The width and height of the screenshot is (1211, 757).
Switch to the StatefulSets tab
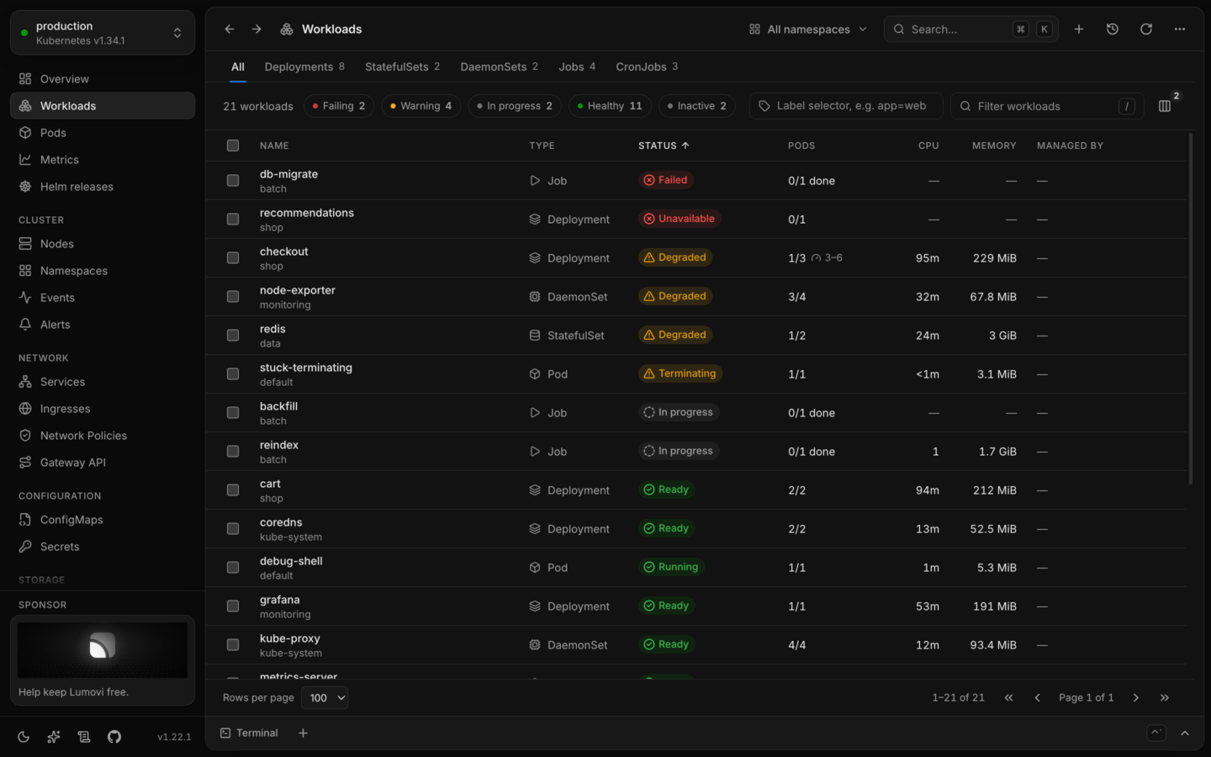[x=402, y=67]
